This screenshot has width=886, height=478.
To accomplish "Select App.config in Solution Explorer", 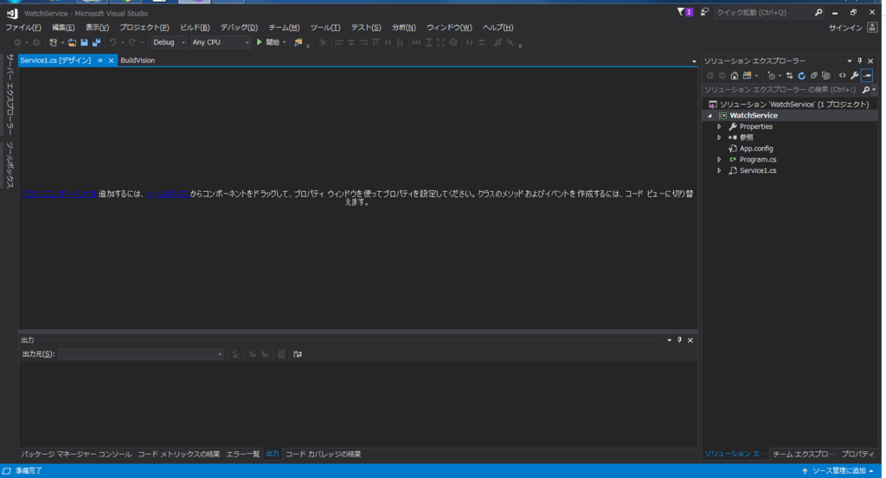I will [x=756, y=149].
